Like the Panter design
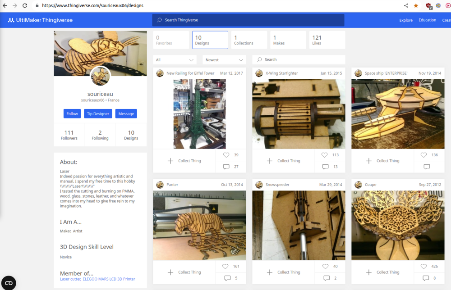 coord(225,267)
